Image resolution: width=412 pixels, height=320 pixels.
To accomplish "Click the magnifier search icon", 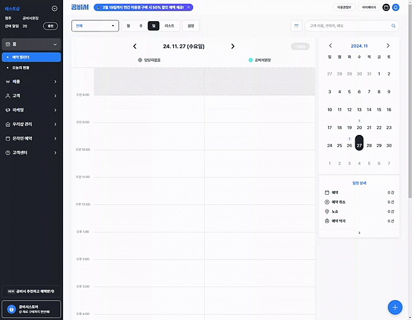I will coord(393,26).
